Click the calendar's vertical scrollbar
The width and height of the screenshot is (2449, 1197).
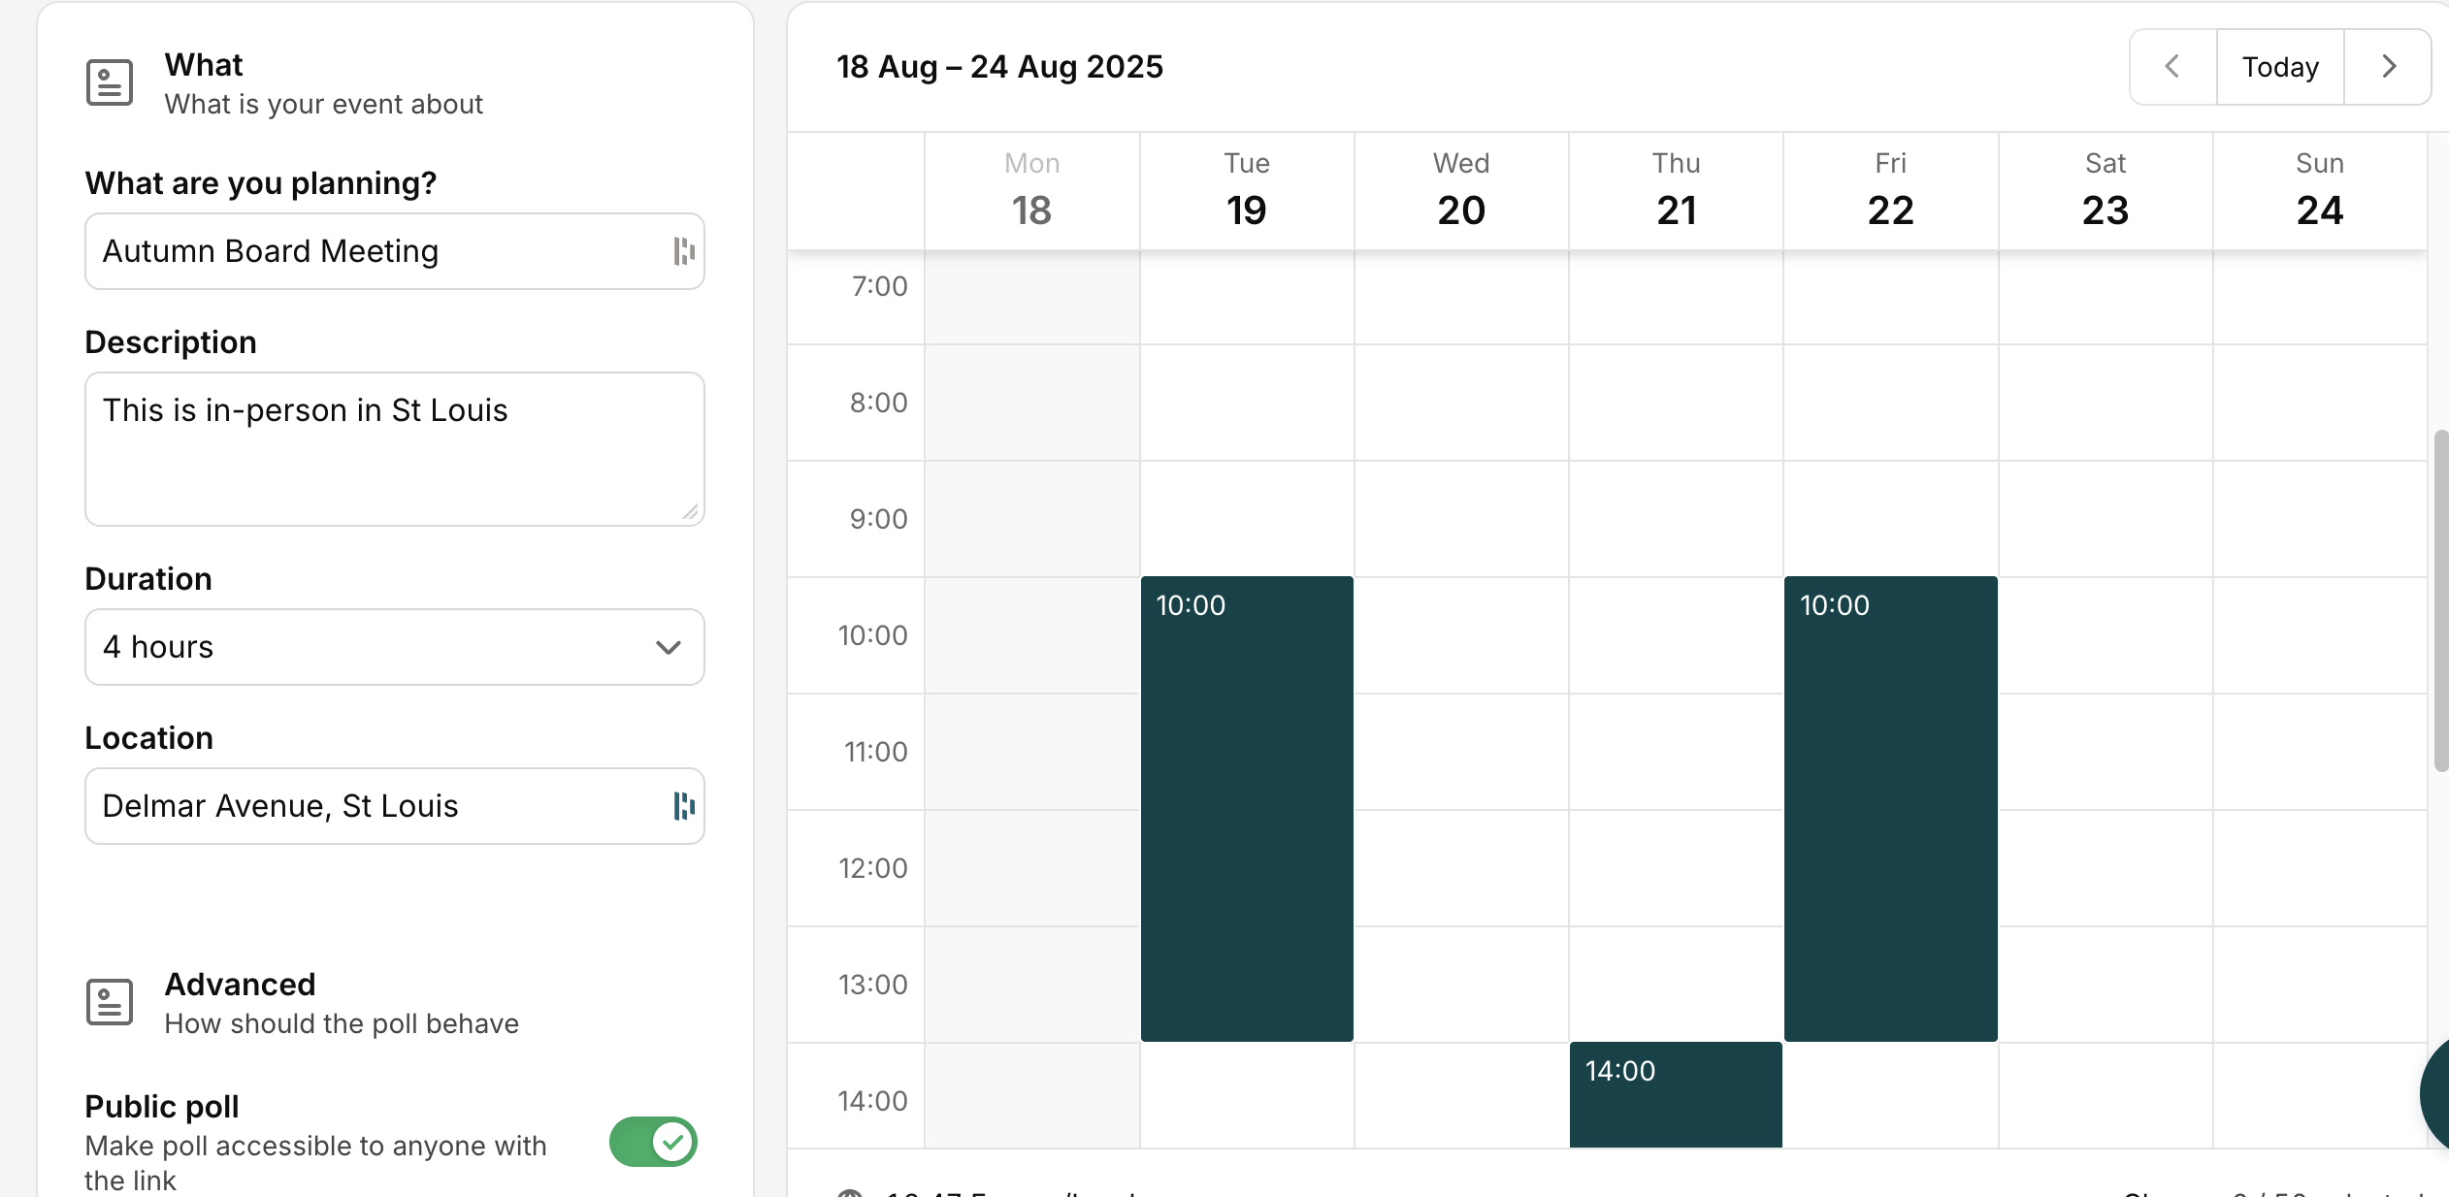click(2440, 601)
